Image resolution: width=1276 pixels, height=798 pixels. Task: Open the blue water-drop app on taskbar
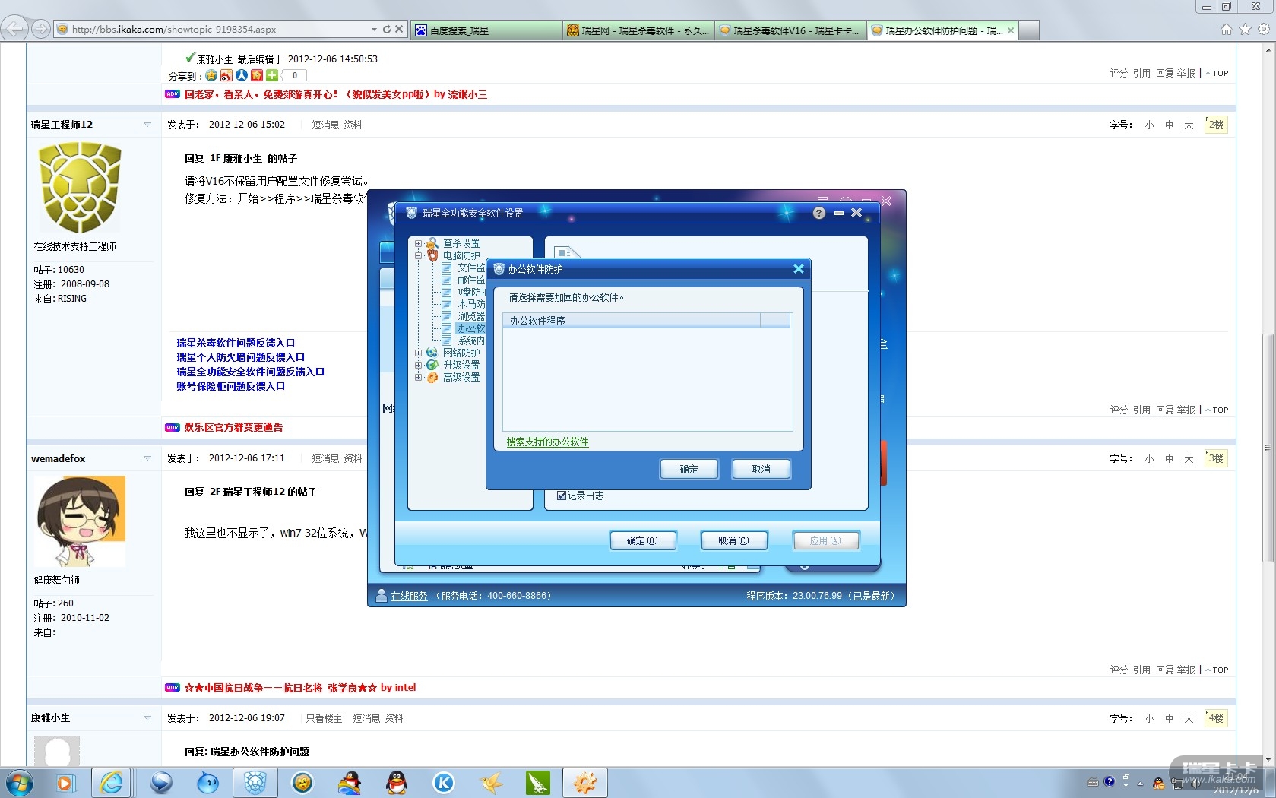coord(207,783)
